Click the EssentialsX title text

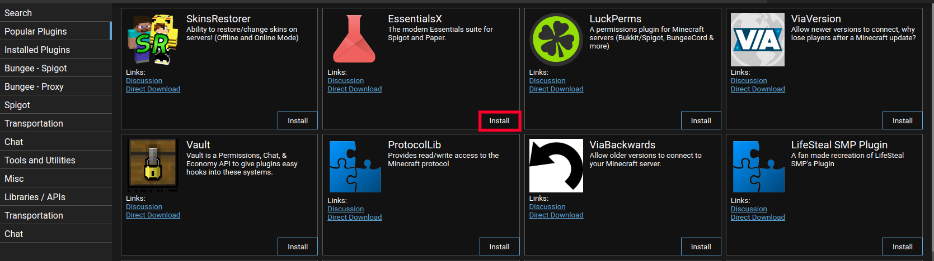415,19
